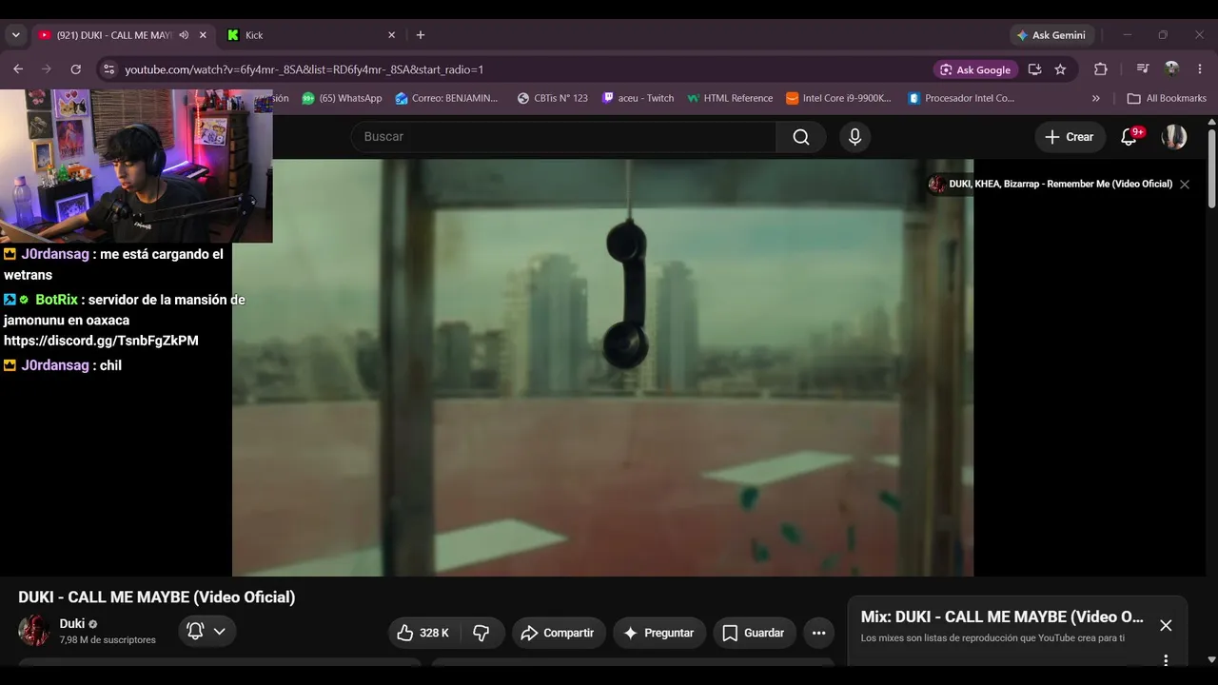Image resolution: width=1218 pixels, height=685 pixels.
Task: Open the Intel Core i9-9900K bookmark
Action: [x=838, y=98]
